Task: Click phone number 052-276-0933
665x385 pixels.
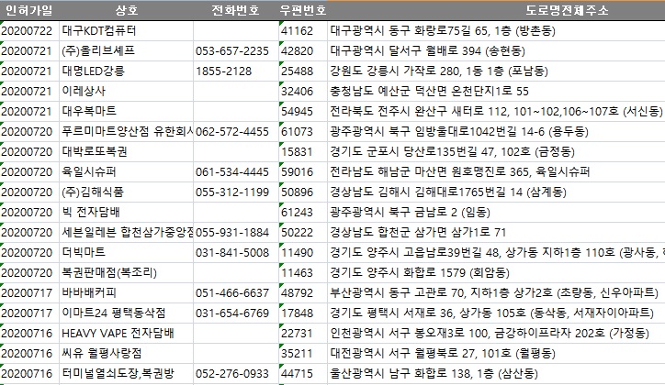Action: pyautogui.click(x=232, y=374)
